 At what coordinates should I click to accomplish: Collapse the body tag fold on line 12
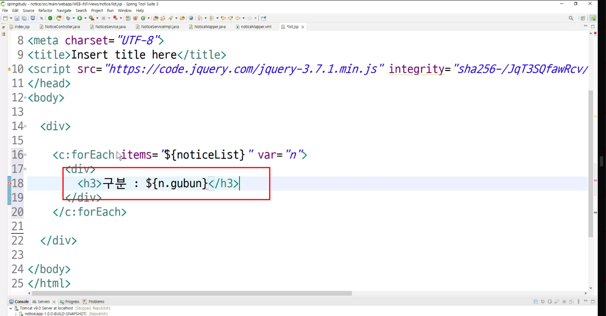(25, 97)
